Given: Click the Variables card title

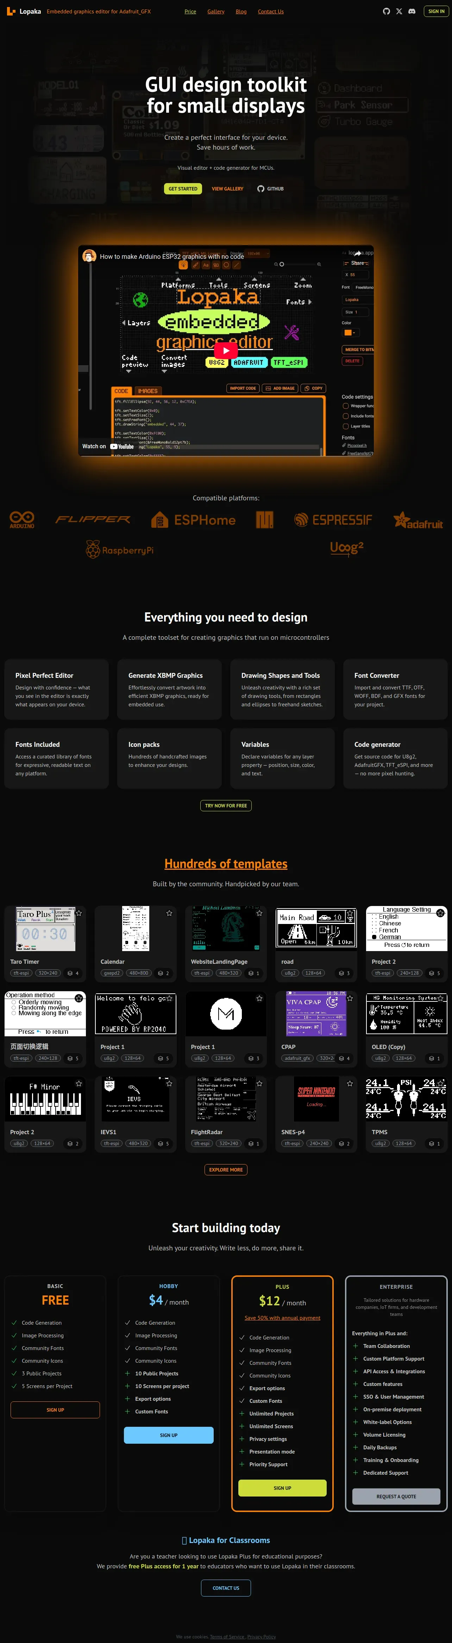Looking at the screenshot, I should (x=255, y=744).
